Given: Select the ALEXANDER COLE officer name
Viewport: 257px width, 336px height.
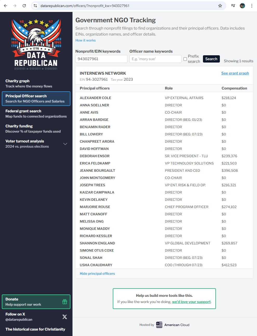Looking at the screenshot, I should 95,98.
